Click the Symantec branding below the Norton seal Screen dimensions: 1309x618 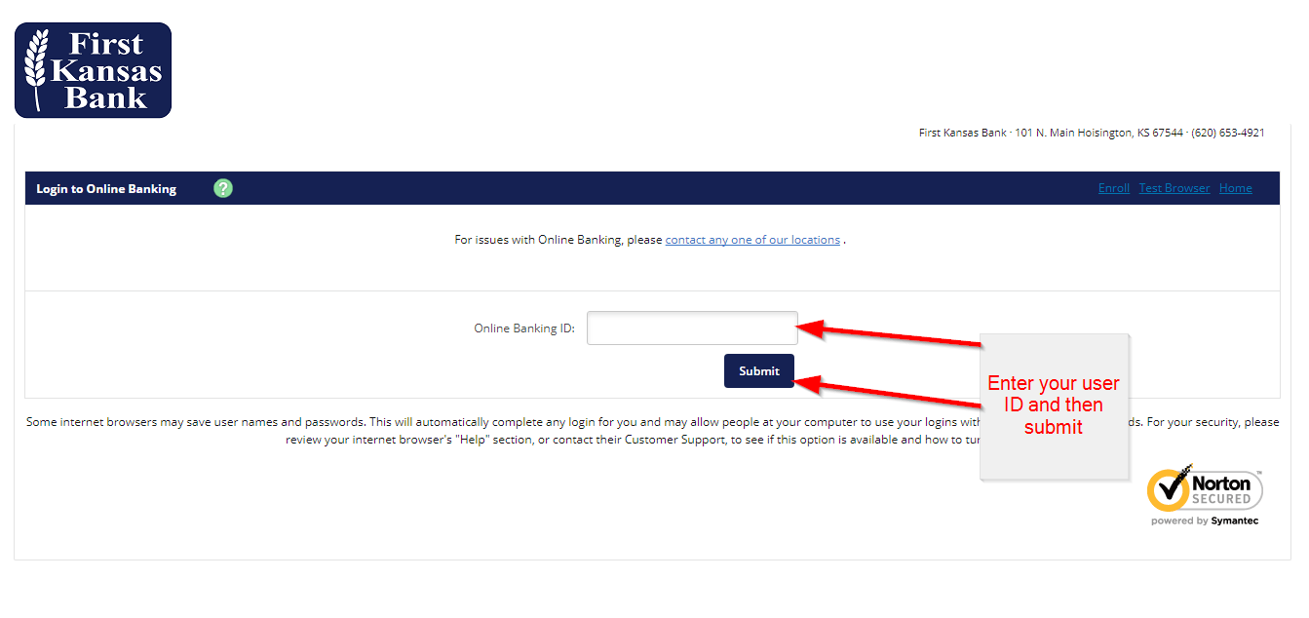1205,520
